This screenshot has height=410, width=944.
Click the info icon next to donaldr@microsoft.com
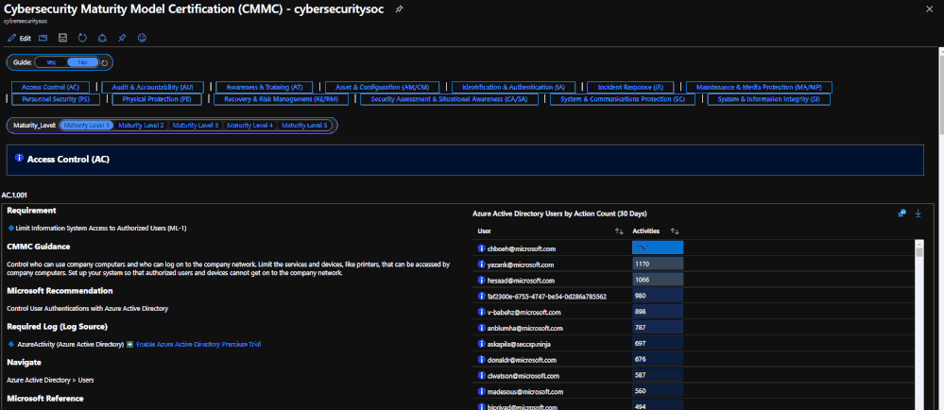click(482, 360)
